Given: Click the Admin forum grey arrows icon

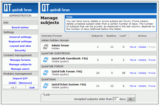Looking at the screenshot, I should point(45,47).
